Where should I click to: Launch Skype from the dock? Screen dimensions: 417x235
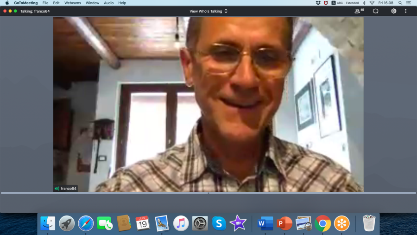coord(219,223)
